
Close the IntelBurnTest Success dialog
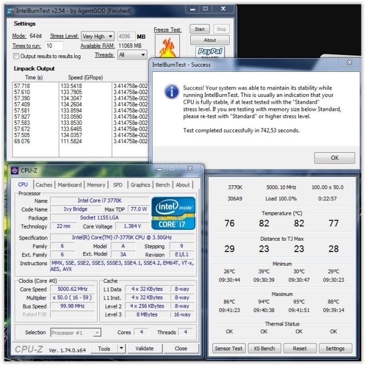pos(349,63)
